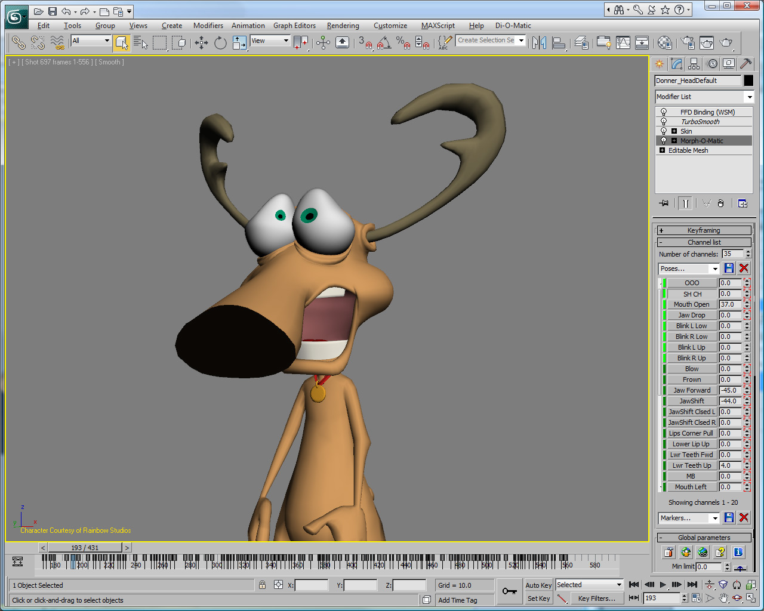Click Lwr Teeth Up channel button

[x=692, y=465]
